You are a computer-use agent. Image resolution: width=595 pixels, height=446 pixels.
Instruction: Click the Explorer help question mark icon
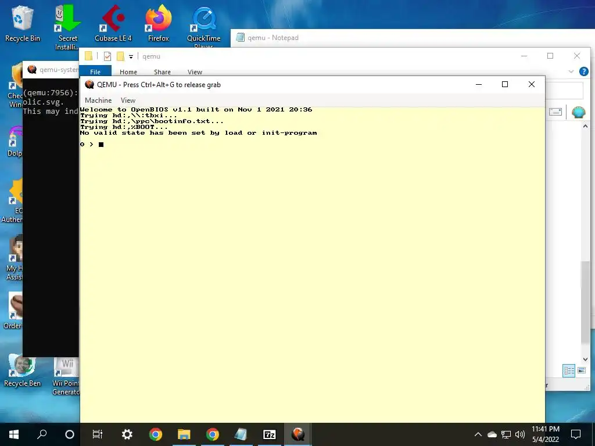pos(583,71)
